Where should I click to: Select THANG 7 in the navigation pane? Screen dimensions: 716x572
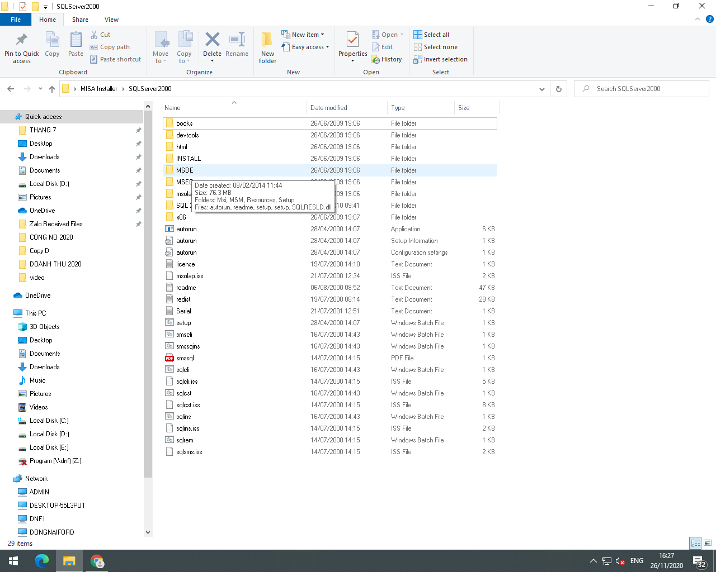(43, 130)
